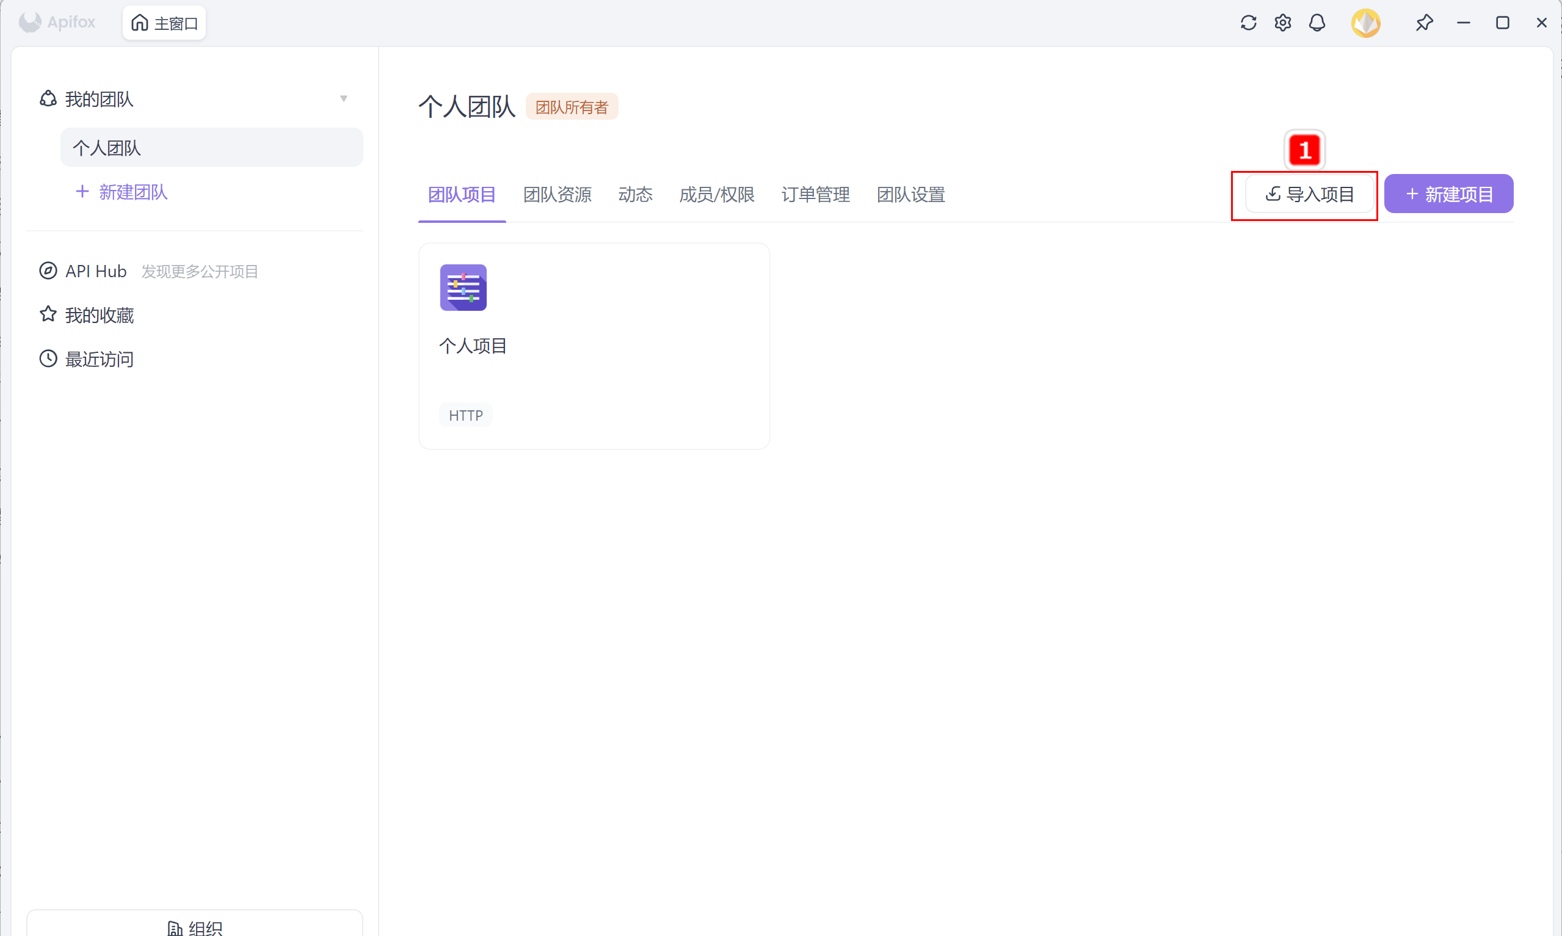Open the 成员/权限 tab
The width and height of the screenshot is (1562, 936).
tap(716, 194)
